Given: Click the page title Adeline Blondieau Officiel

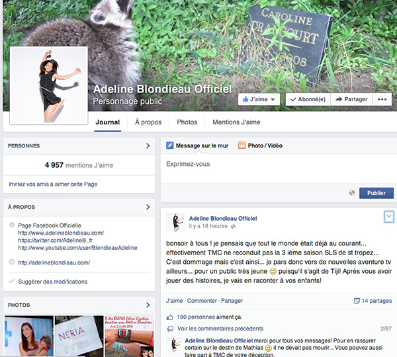Looking at the screenshot, I should coord(162,89).
